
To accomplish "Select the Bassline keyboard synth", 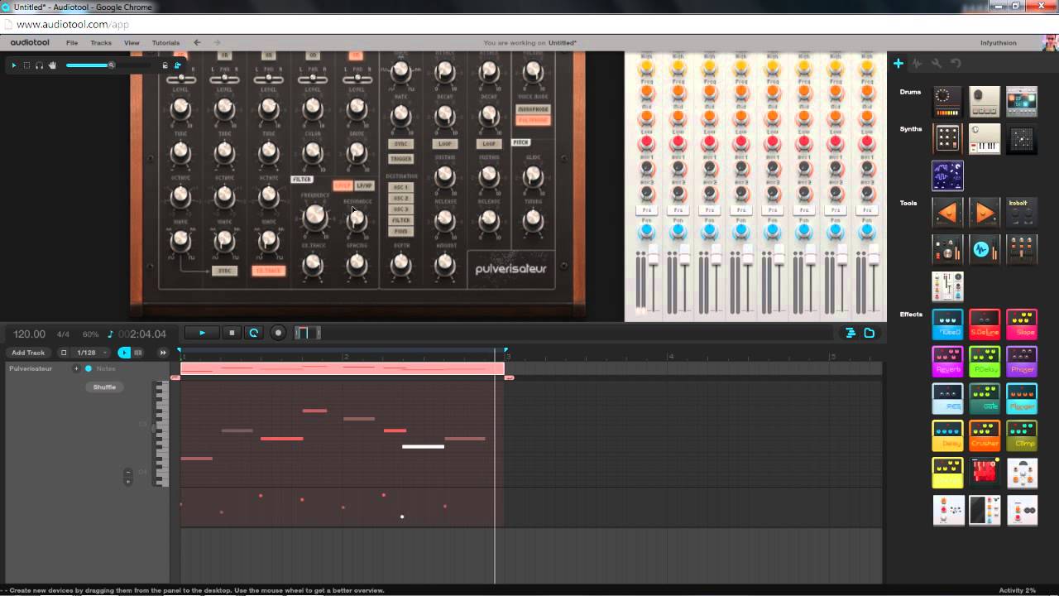I will point(985,138).
